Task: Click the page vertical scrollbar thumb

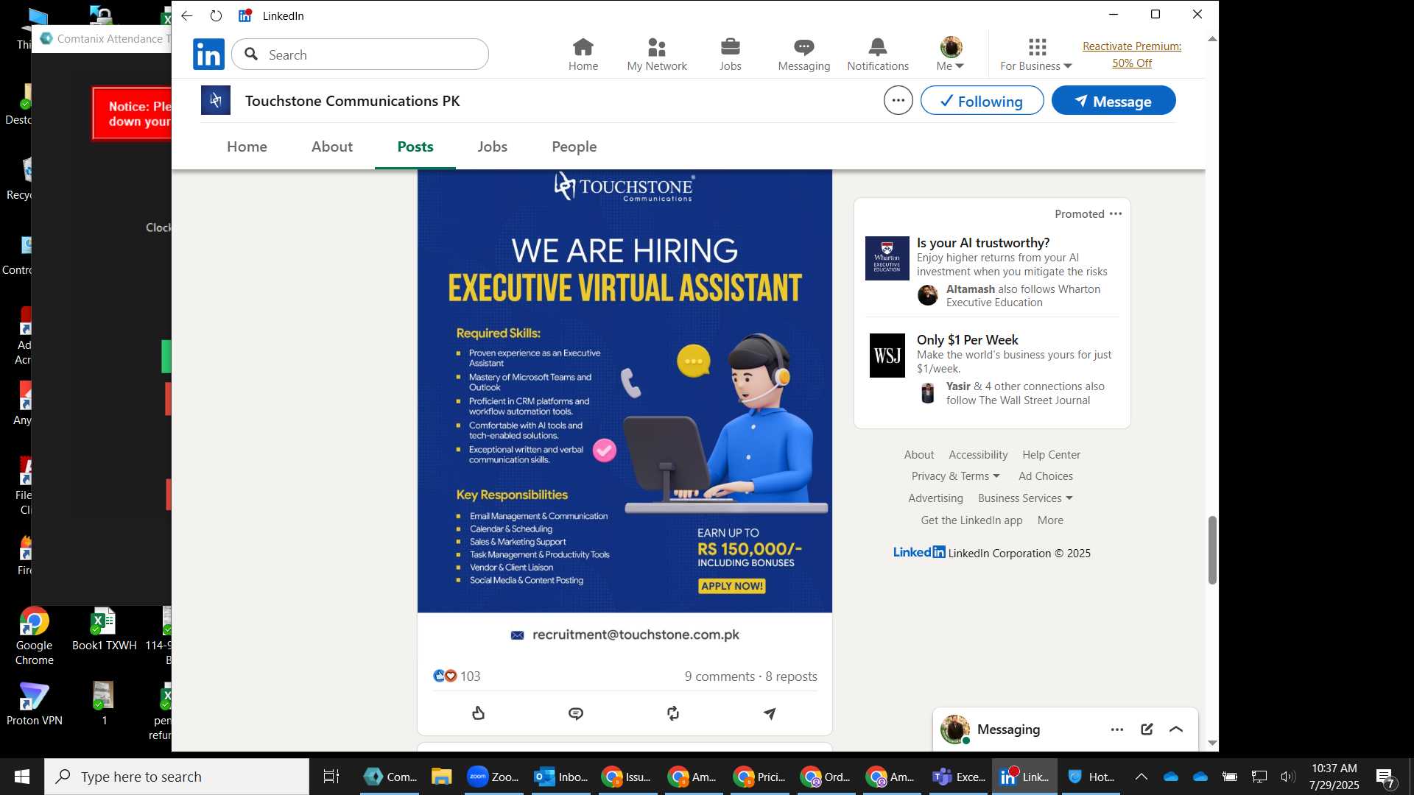Action: point(1212,550)
